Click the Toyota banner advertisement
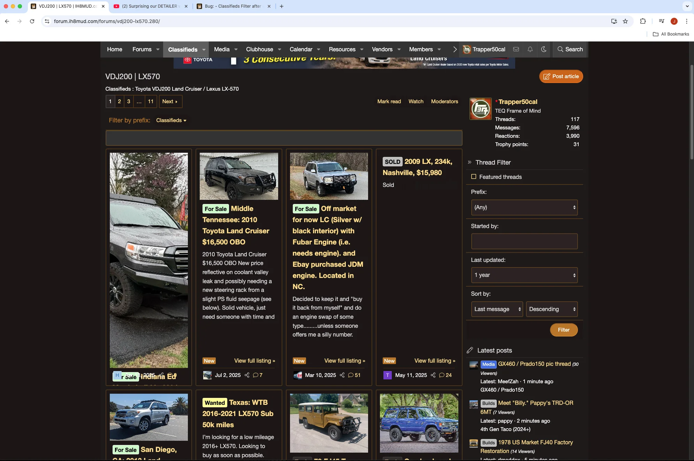 (344, 63)
